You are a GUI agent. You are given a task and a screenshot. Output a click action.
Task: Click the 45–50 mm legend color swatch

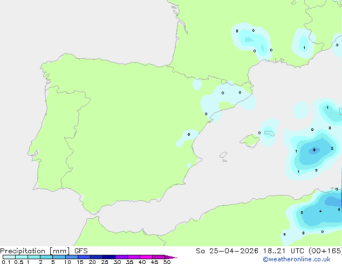[159, 257]
